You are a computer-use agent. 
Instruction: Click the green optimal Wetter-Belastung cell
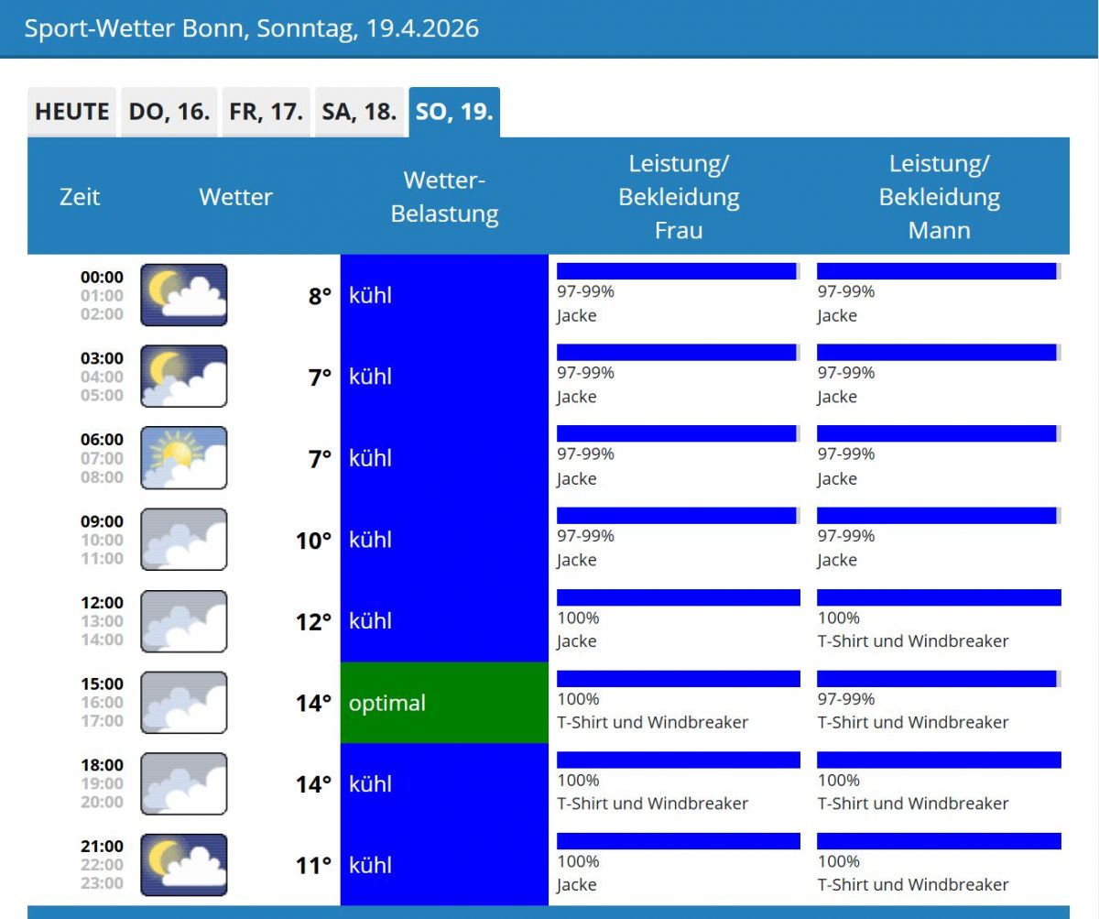444,703
